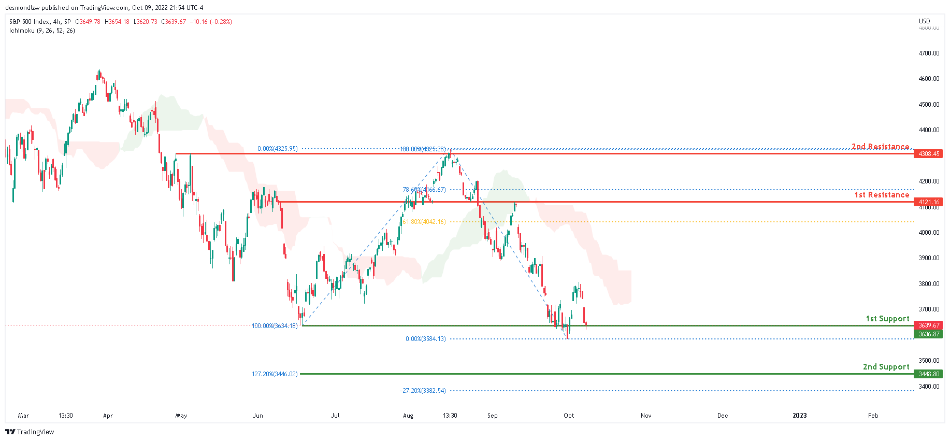Viewport: 950px width, 441px height.
Task: Click 4700.00 on the price axis
Action: point(929,53)
